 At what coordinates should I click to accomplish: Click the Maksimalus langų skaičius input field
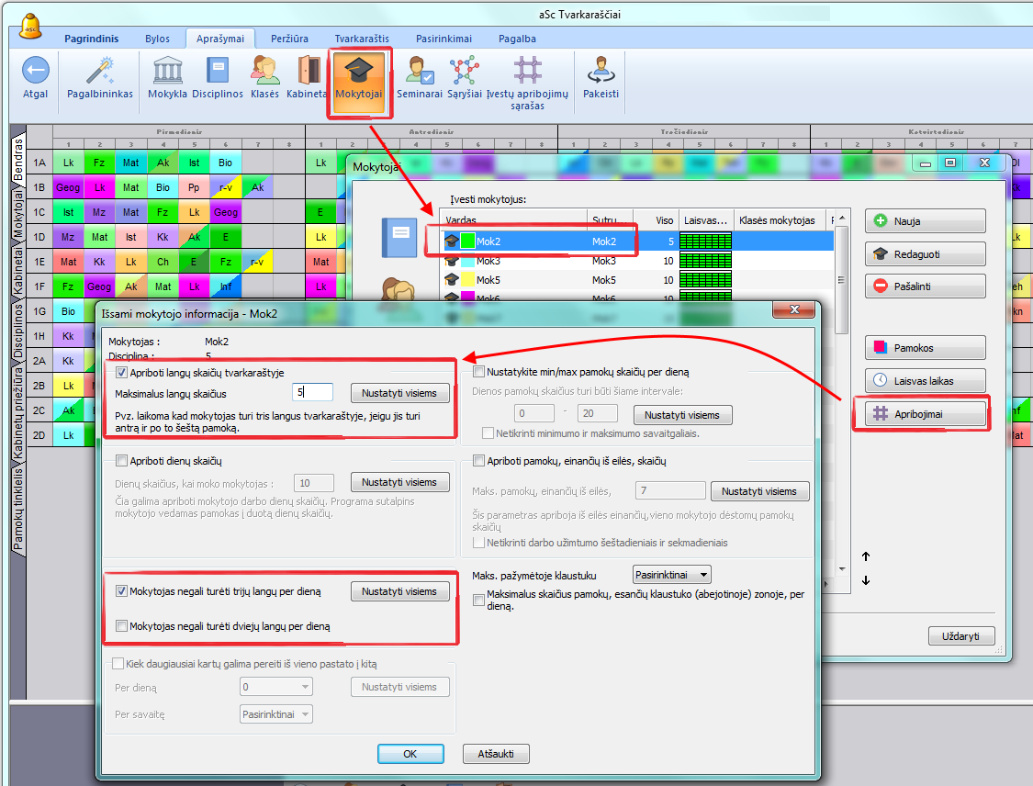coord(312,393)
